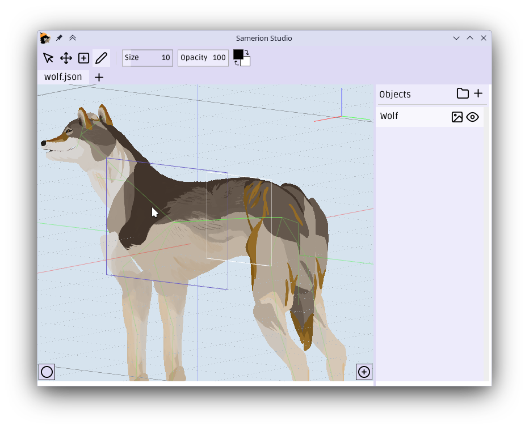Click the add plane tool icon
This screenshot has height=430, width=529.
point(83,58)
